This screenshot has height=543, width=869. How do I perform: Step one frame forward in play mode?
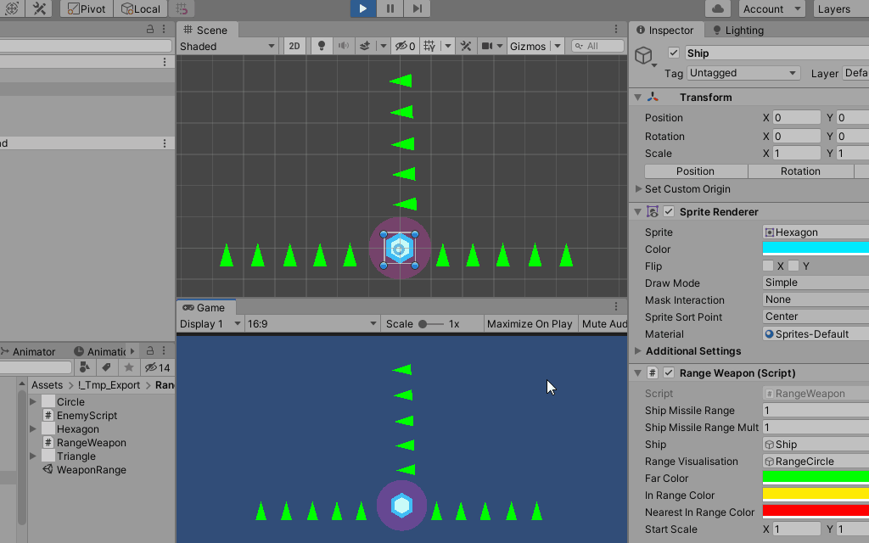pos(417,8)
